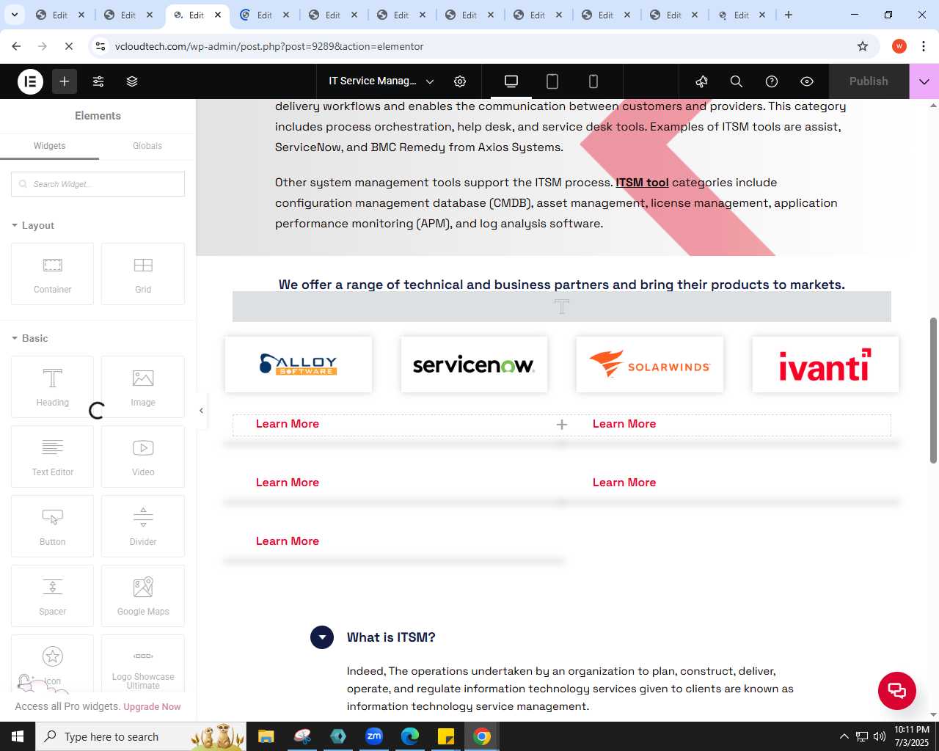Open File Explorer from the taskbar
Screen dimensions: 939x751
(266, 736)
